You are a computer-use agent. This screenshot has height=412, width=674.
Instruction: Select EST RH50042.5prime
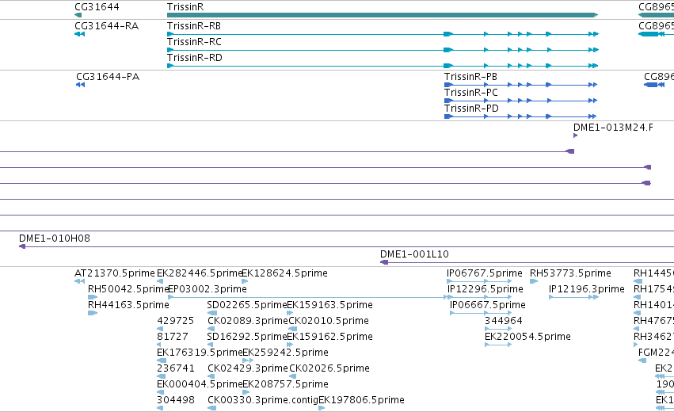tap(128, 289)
